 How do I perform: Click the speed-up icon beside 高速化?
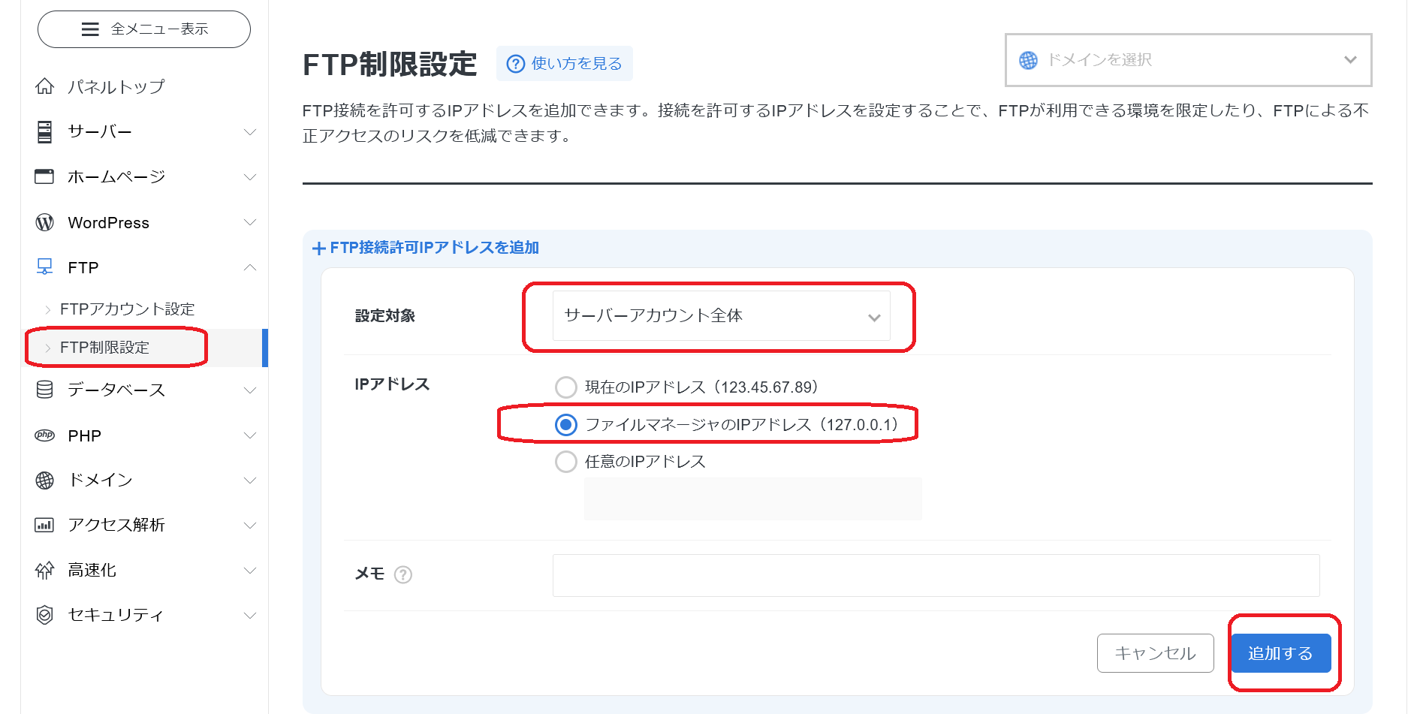point(45,570)
